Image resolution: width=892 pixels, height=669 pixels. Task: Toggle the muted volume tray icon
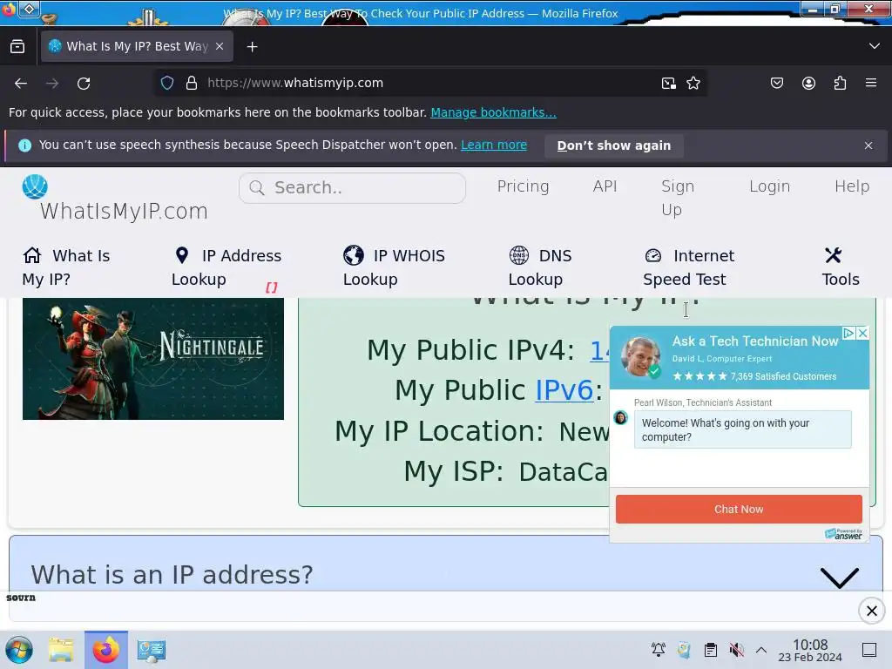736,650
